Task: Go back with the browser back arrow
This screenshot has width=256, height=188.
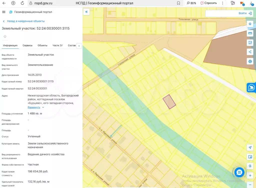Action: tap(4, 3)
